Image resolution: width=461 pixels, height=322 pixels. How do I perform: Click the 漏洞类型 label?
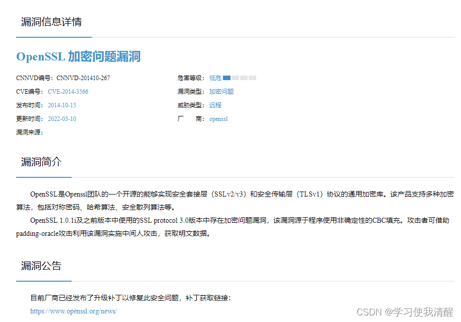pyautogui.click(x=191, y=92)
